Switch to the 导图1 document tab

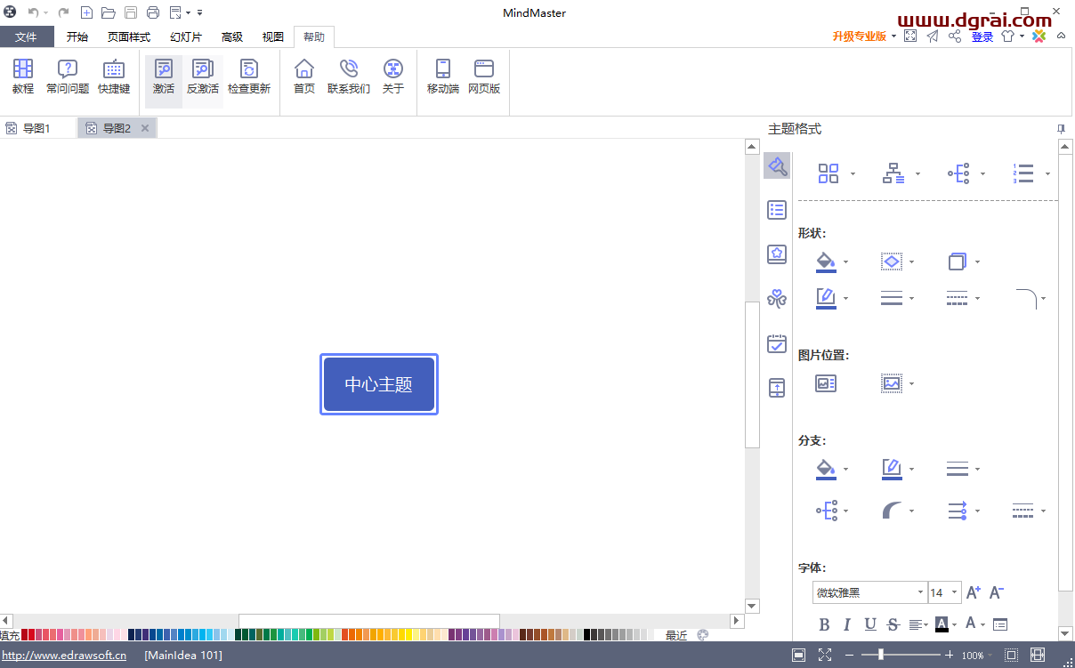point(37,127)
